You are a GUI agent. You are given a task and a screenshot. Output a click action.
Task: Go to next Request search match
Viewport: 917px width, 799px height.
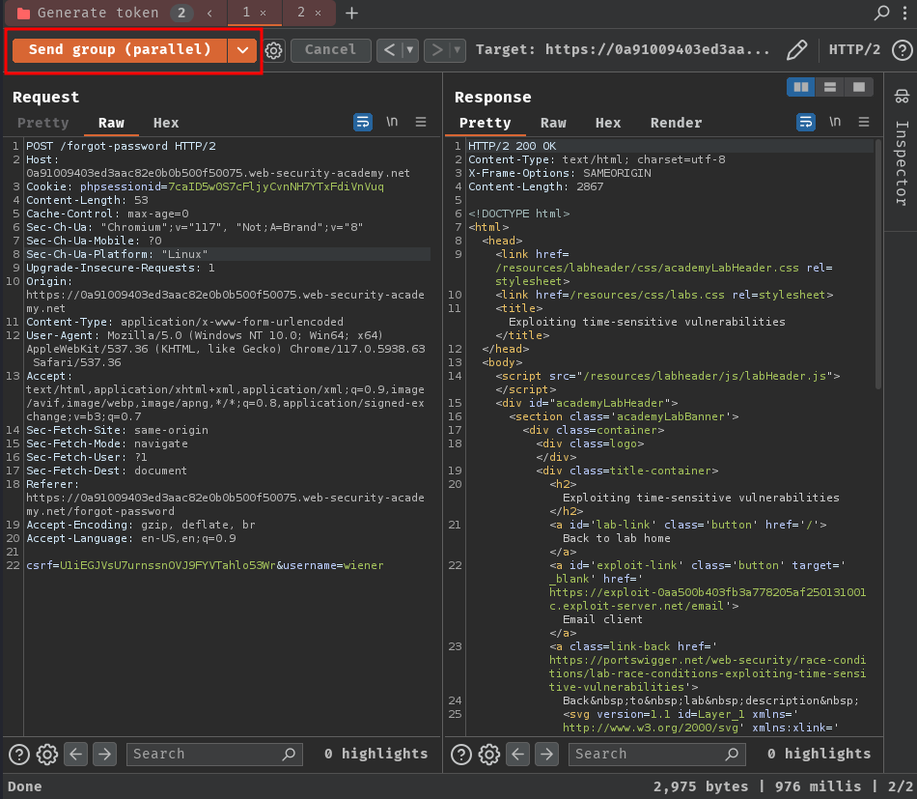[104, 754]
